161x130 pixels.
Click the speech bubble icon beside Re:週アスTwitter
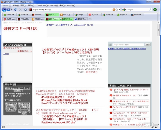[111, 96]
